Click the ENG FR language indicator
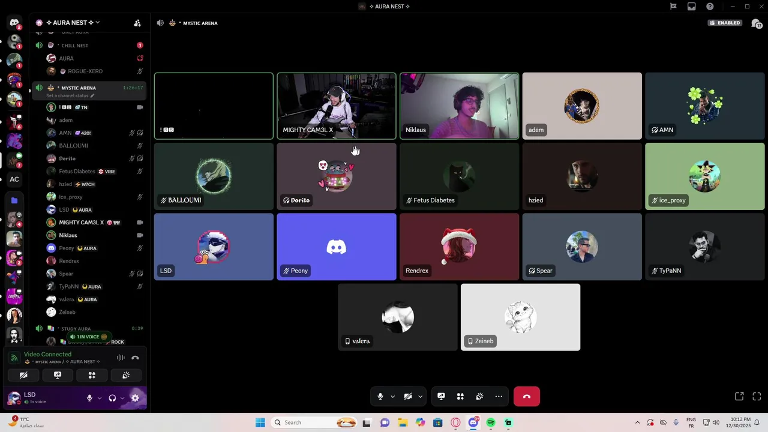This screenshot has width=768, height=432. [691, 422]
